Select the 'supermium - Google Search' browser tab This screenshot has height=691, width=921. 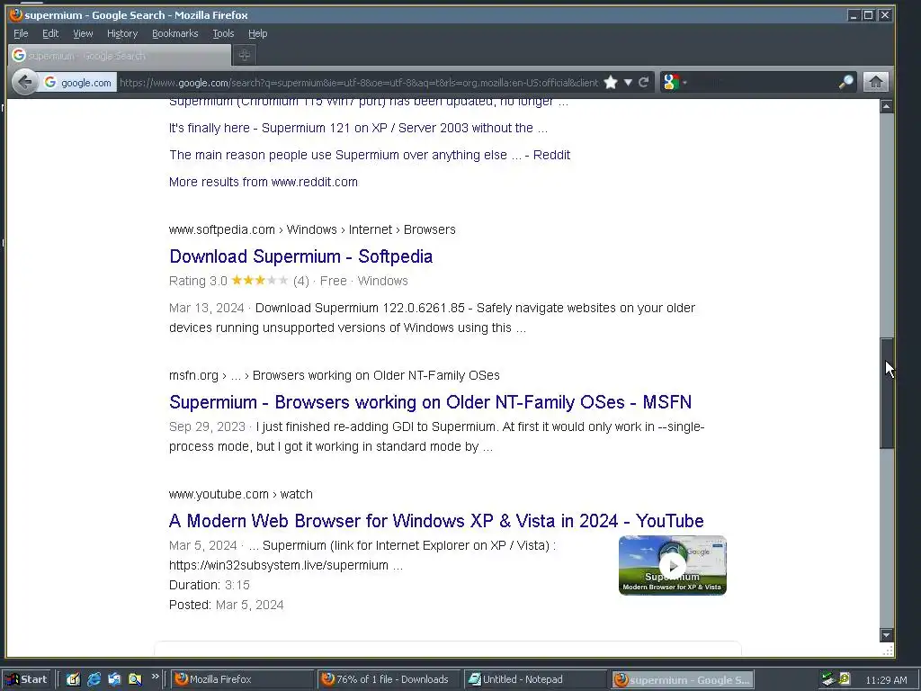[120, 55]
